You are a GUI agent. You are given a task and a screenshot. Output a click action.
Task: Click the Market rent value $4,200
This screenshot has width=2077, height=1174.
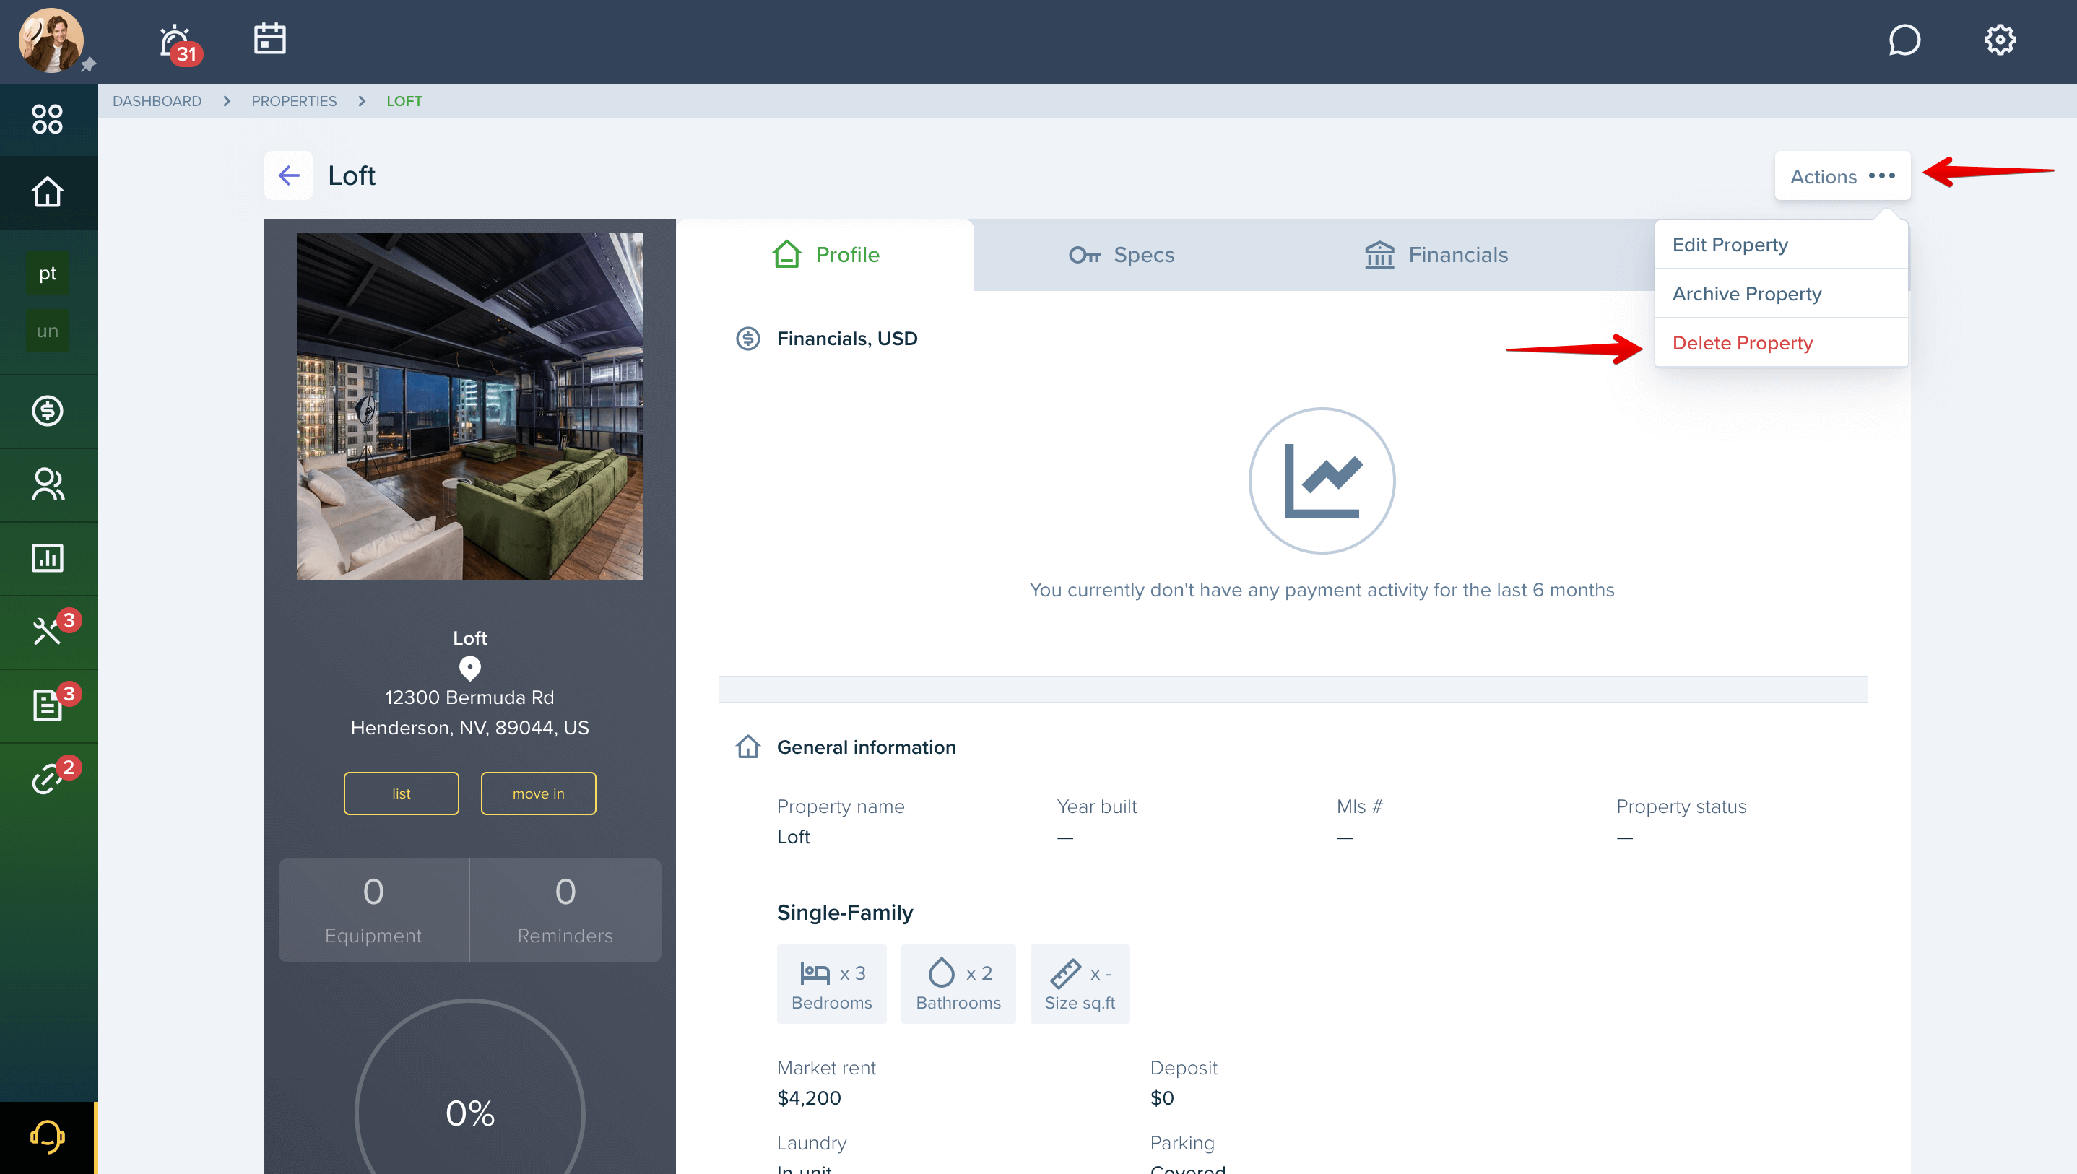coord(809,1098)
